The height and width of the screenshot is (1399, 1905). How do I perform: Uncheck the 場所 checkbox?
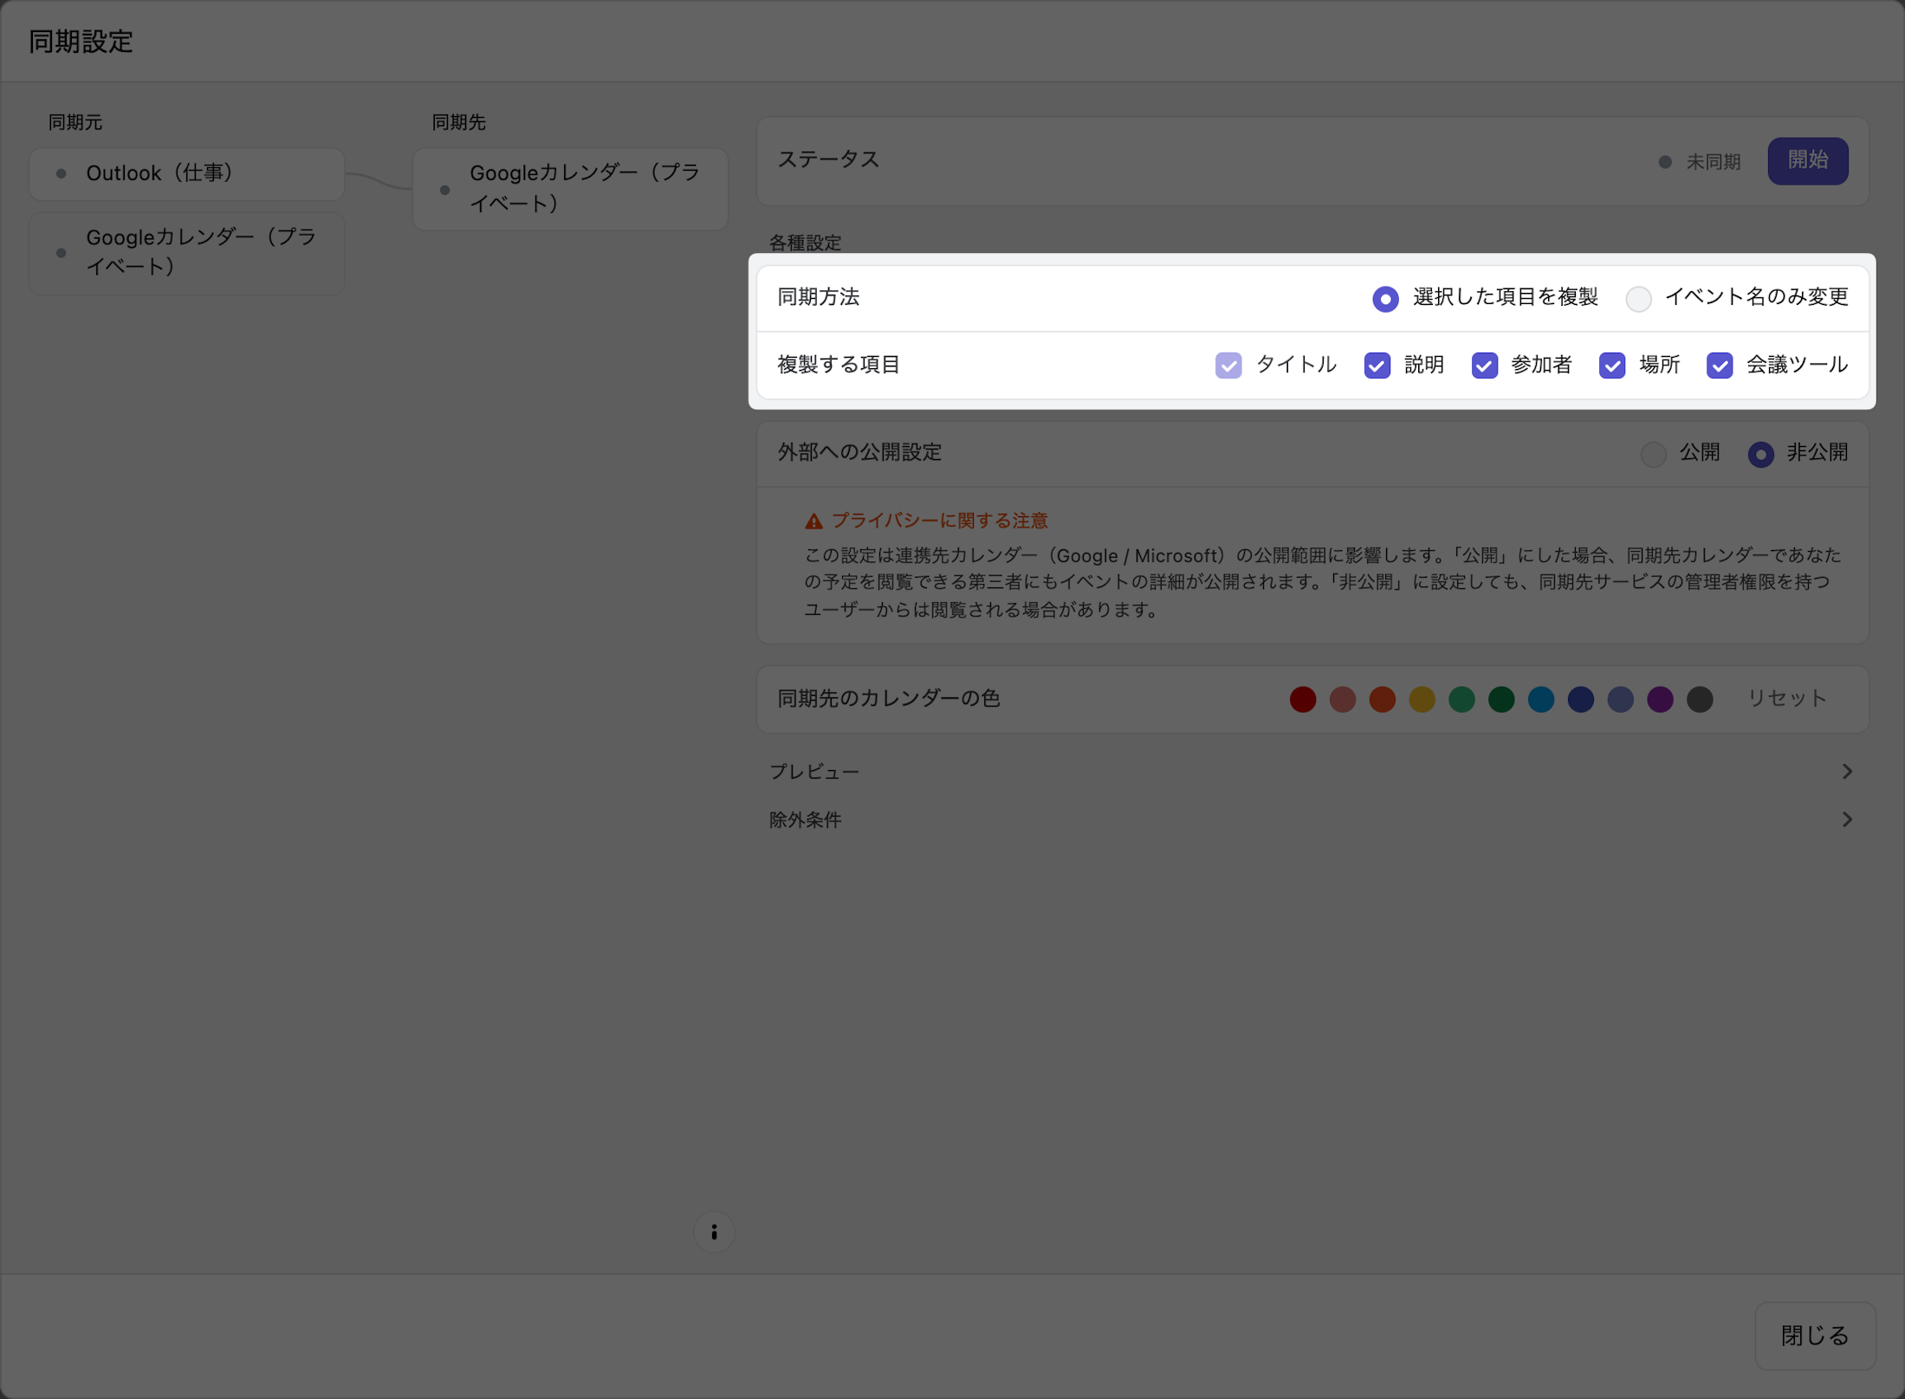(1611, 366)
